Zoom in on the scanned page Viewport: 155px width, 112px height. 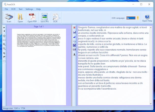[x=4, y=44]
